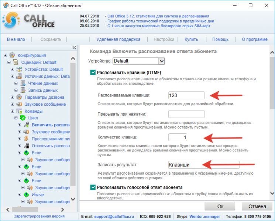275x221 pixels.
Task: Click the Распознаваемые клавиши input field
Action: (x=186, y=95)
